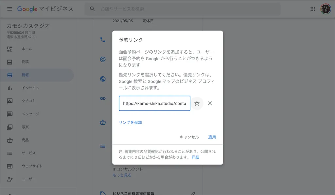Open 商品 menu item
The width and height of the screenshot is (335, 195).
[x=25, y=140]
